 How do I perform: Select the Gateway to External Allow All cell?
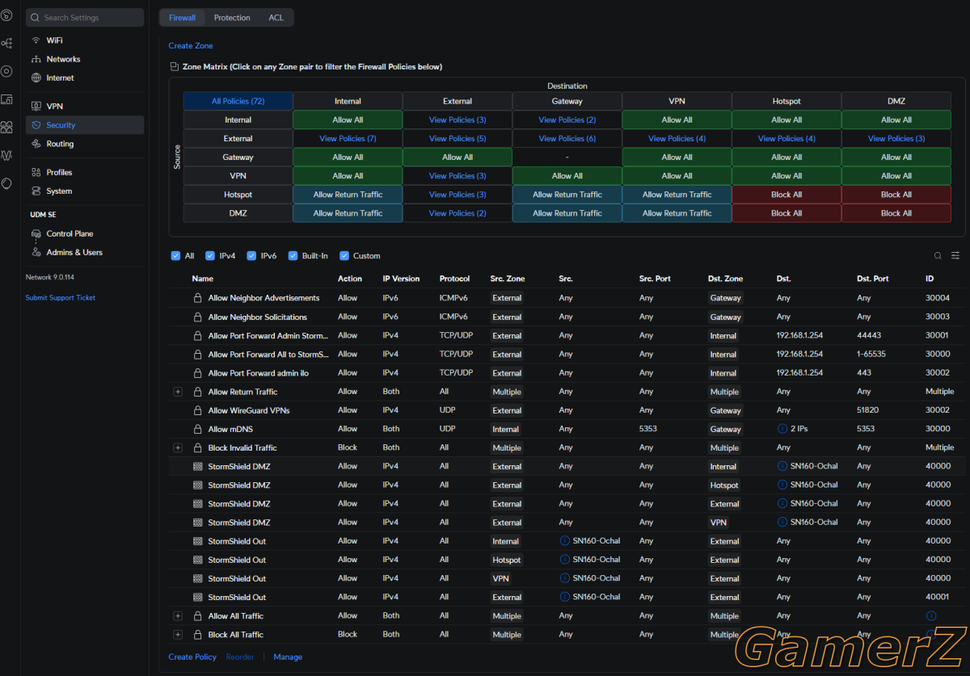458,157
